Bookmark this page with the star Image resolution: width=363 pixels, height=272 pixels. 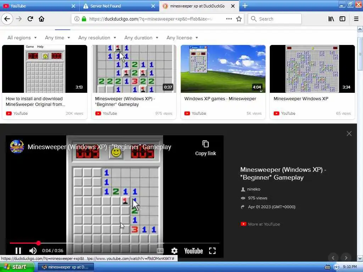(239, 19)
